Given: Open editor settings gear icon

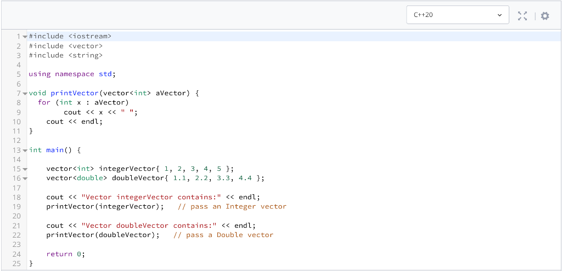Looking at the screenshot, I should pyautogui.click(x=545, y=16).
